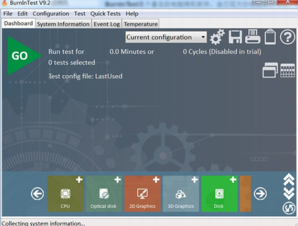This screenshot has width=298, height=226.
Task: Save results with floppy disk icon
Action: point(235,37)
